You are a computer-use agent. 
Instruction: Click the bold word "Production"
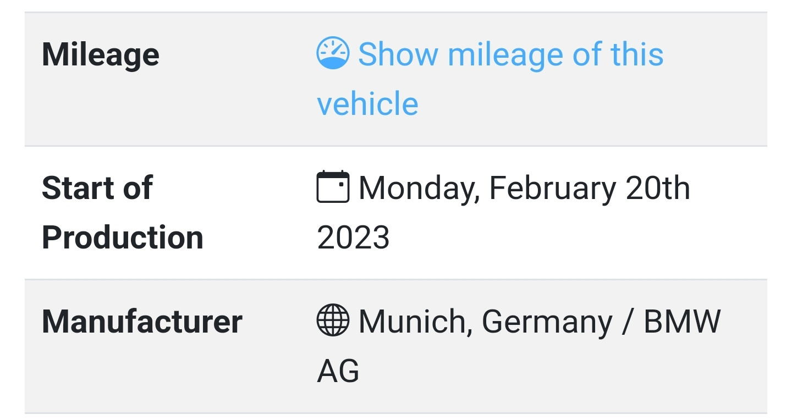pos(122,237)
